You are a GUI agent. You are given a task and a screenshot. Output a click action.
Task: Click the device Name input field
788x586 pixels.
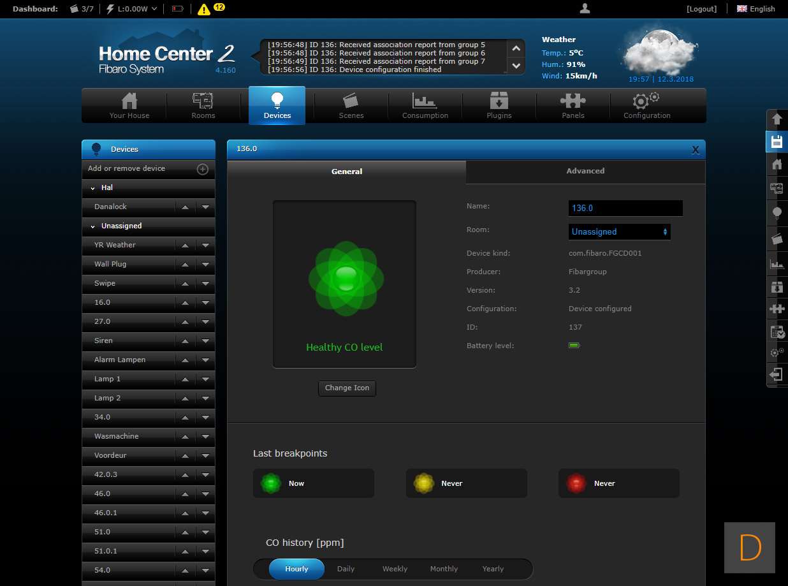tap(625, 209)
